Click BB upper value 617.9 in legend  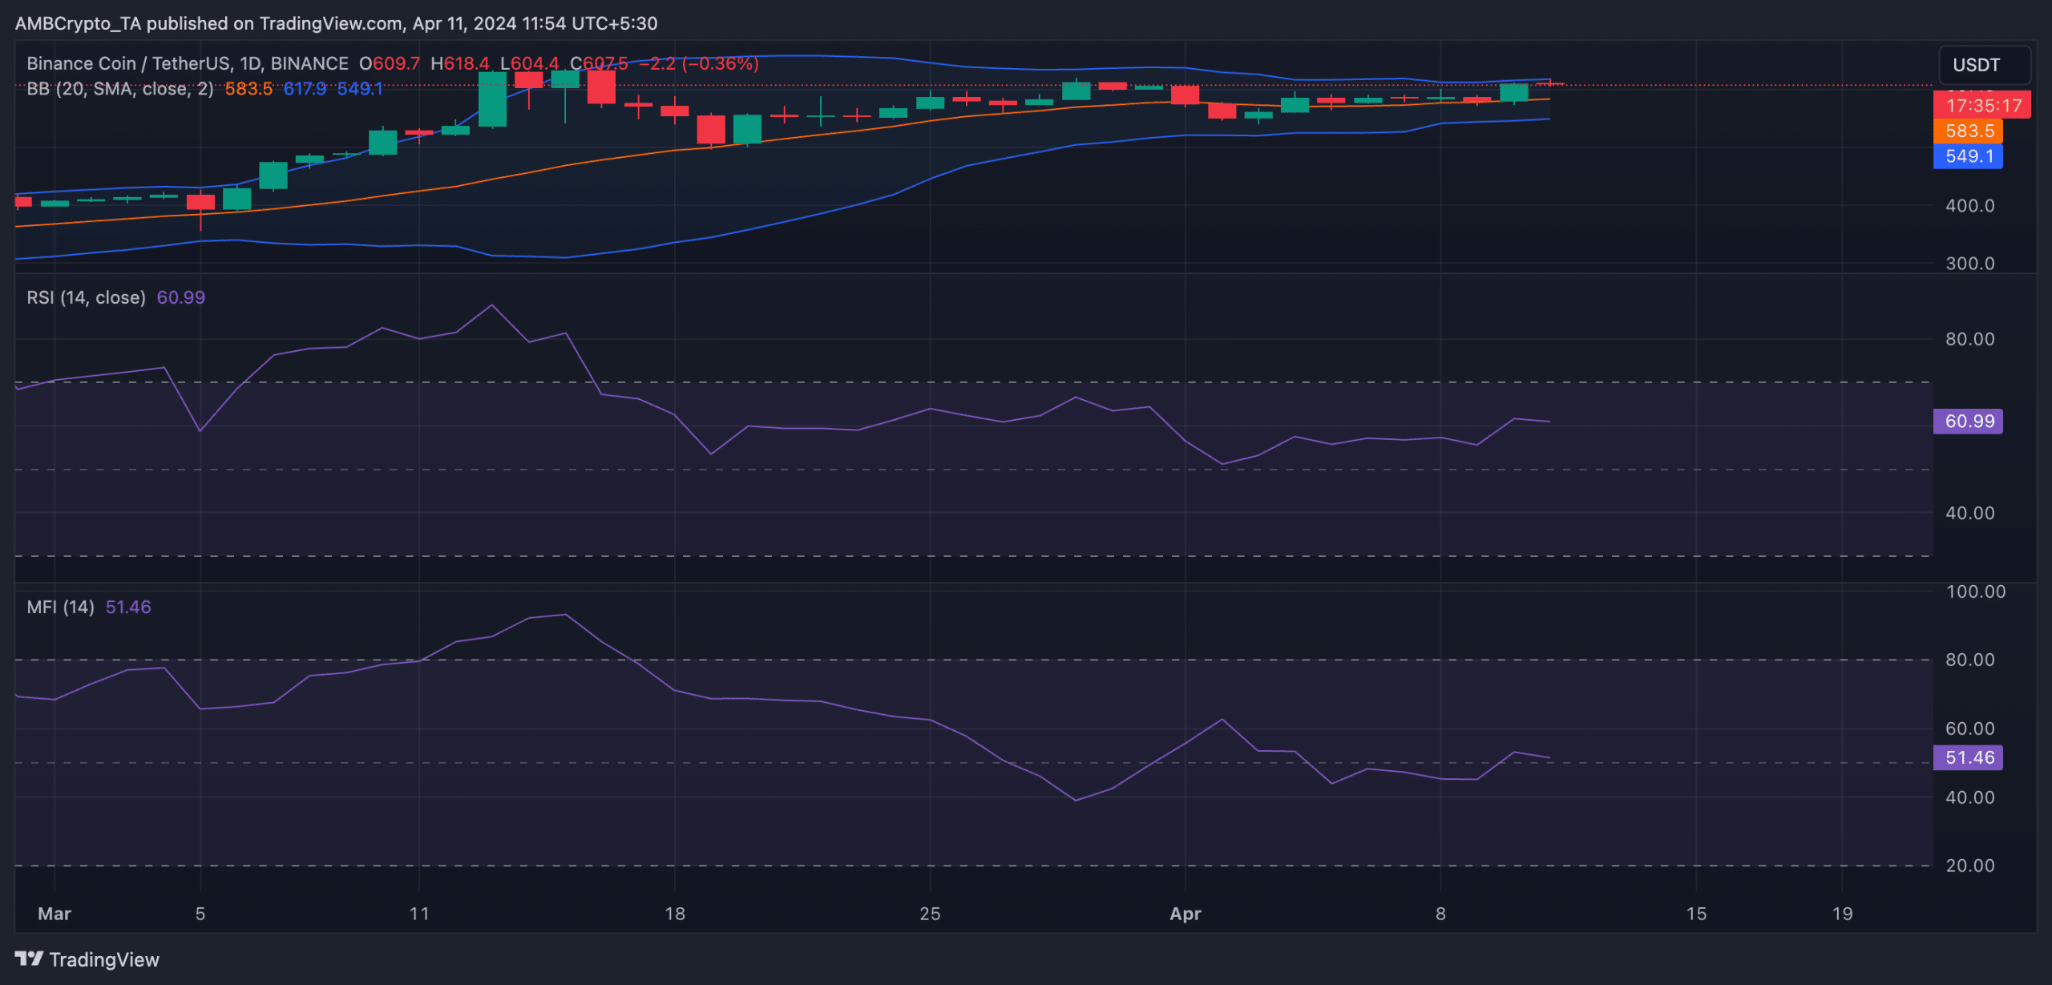coord(305,89)
